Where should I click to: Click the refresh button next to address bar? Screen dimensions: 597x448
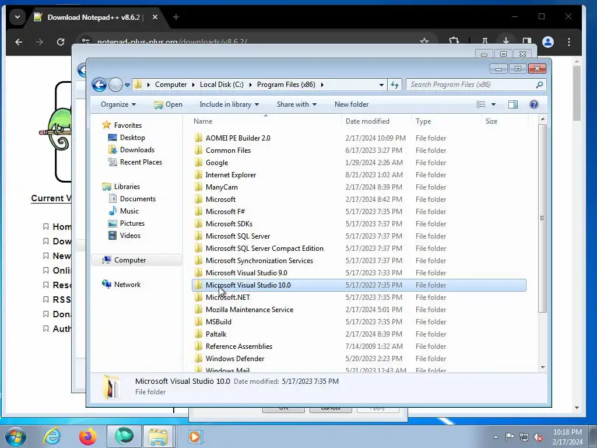tap(395, 85)
